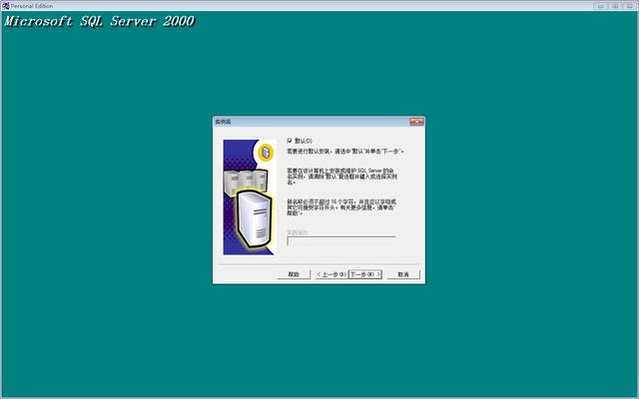The height and width of the screenshot is (399, 639).
Task: Minimize the Personal Edition window
Action: coord(600,6)
